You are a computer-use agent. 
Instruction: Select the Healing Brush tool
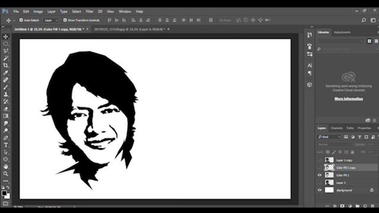[5, 80]
